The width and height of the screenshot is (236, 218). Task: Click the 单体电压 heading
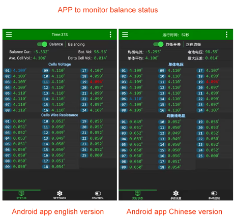coord(176,65)
